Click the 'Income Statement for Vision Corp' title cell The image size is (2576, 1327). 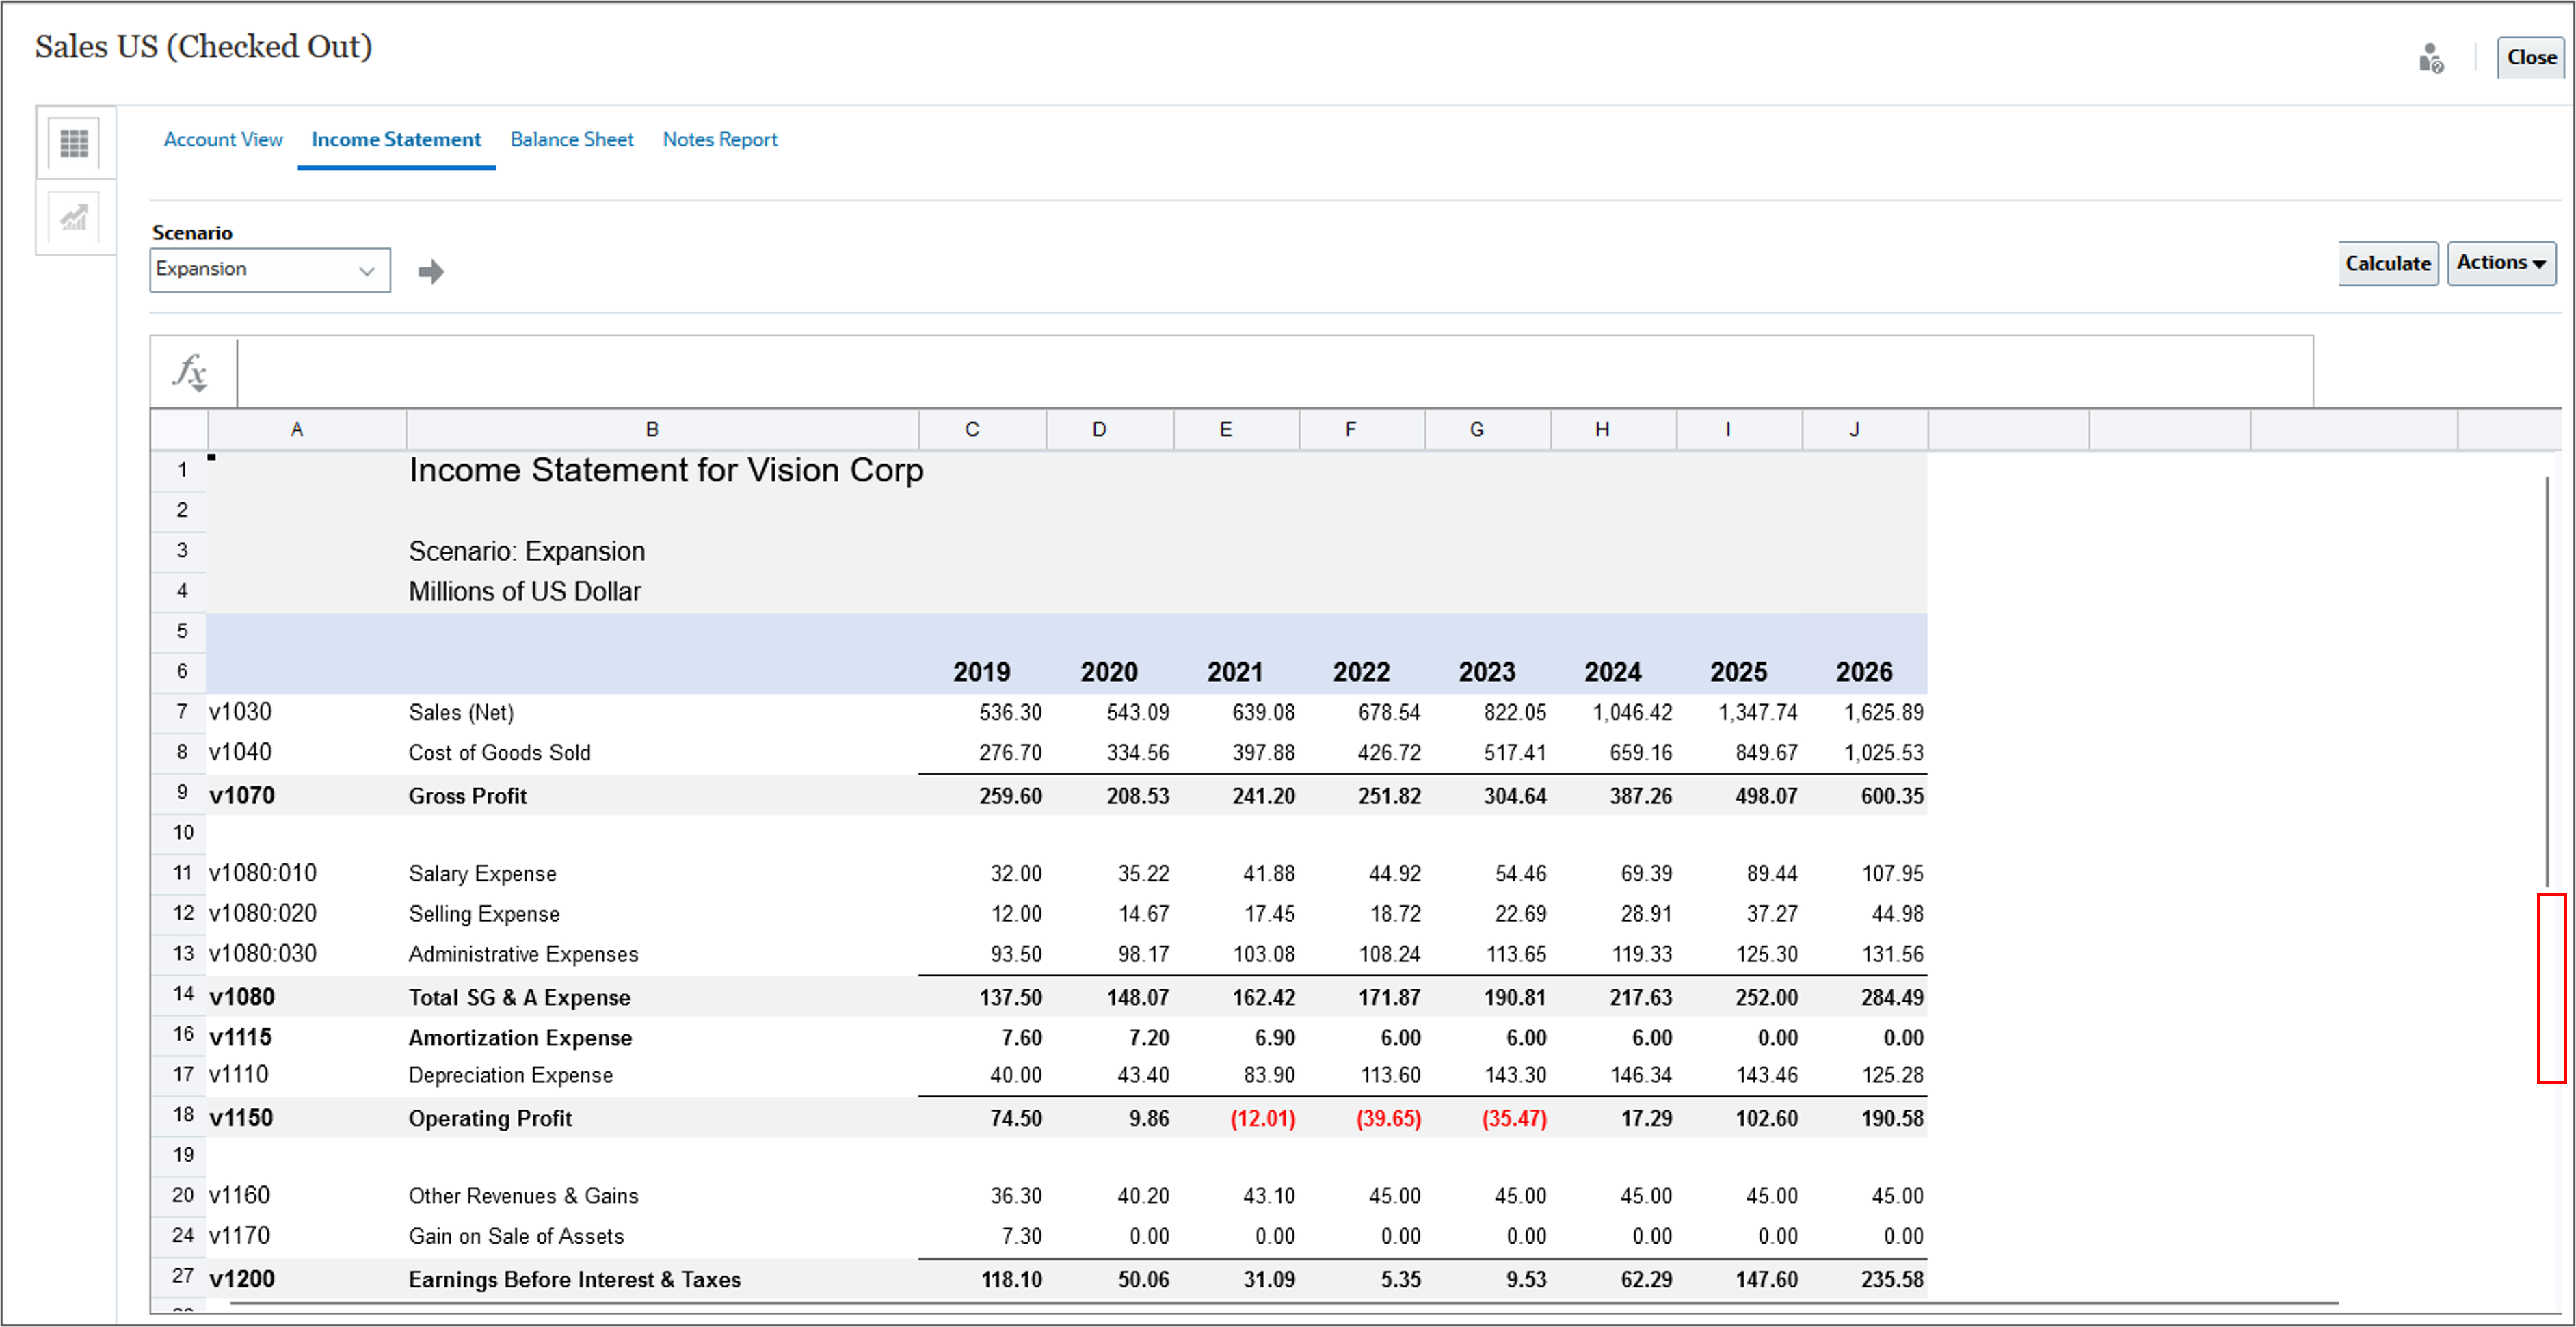point(666,470)
